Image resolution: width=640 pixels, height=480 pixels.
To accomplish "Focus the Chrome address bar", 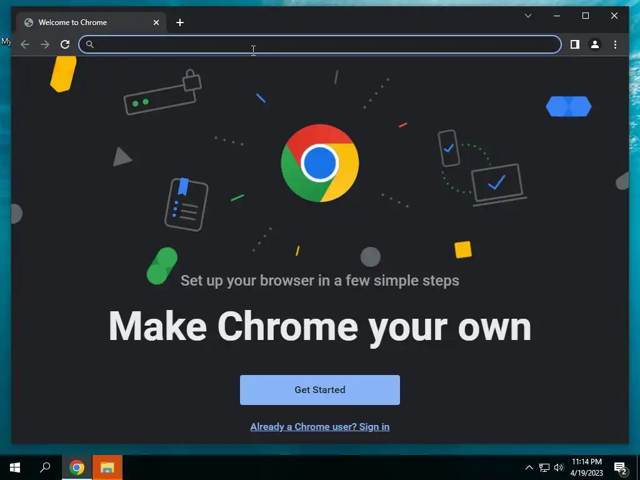I will pyautogui.click(x=319, y=44).
